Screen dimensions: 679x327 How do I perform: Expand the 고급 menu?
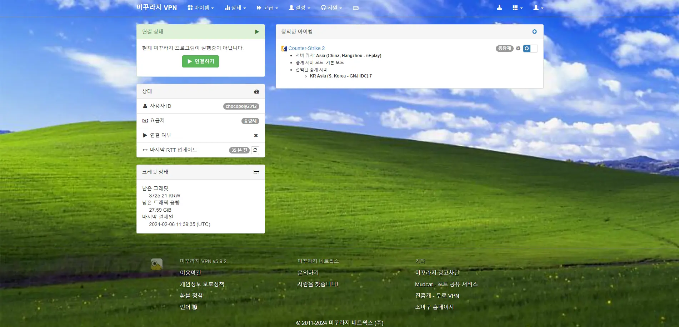(267, 7)
